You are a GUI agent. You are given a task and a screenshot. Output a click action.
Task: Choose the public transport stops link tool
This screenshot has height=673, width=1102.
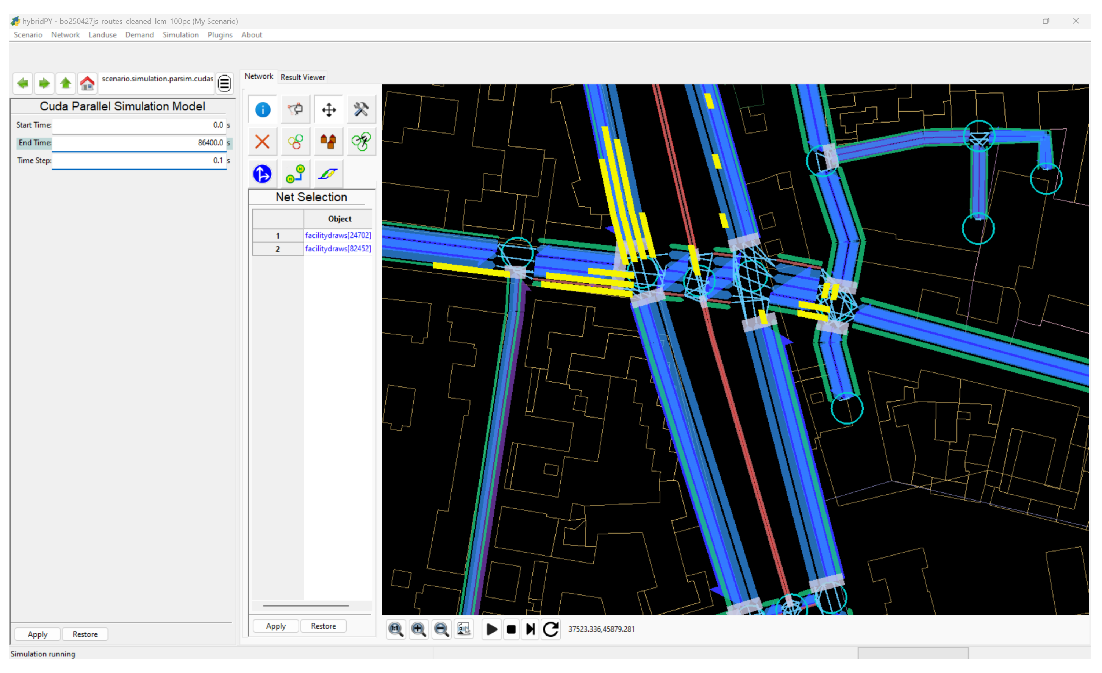(295, 174)
